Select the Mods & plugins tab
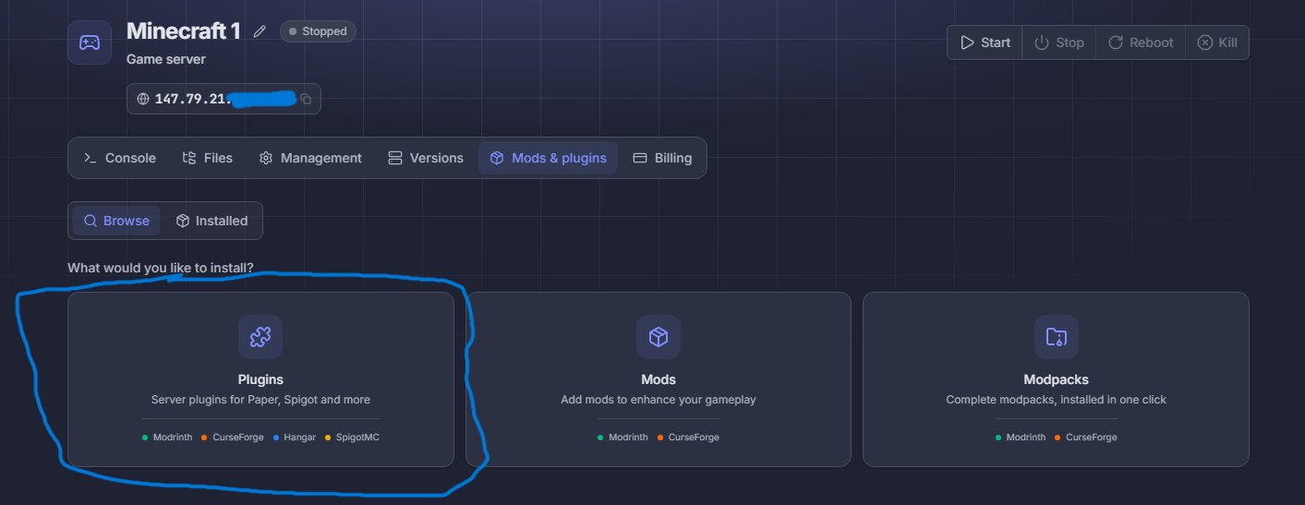Screen dimensions: 1305x505 tap(549, 158)
